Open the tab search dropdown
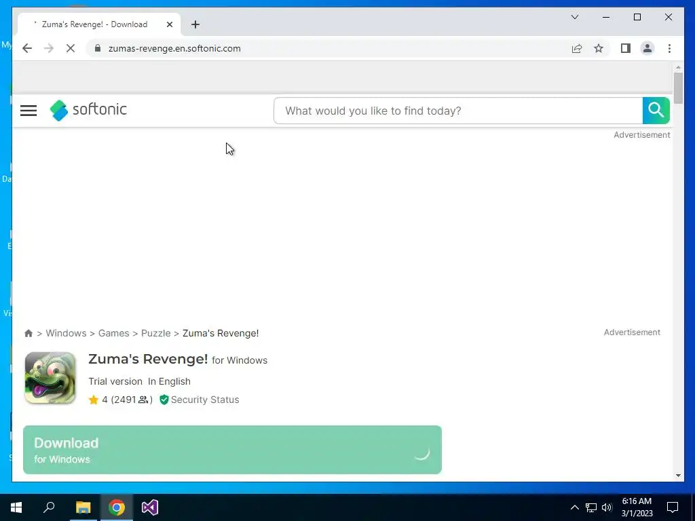Image resolution: width=695 pixels, height=521 pixels. pos(575,17)
